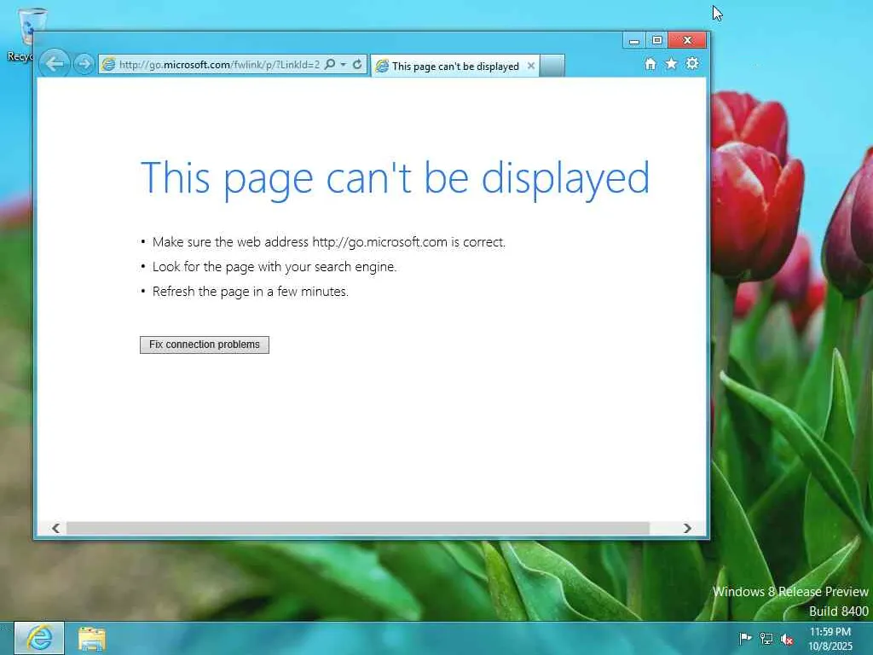Click the page icon beside the URL

109,65
